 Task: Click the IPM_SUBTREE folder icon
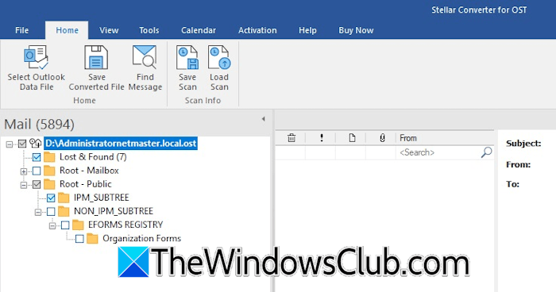(x=64, y=198)
